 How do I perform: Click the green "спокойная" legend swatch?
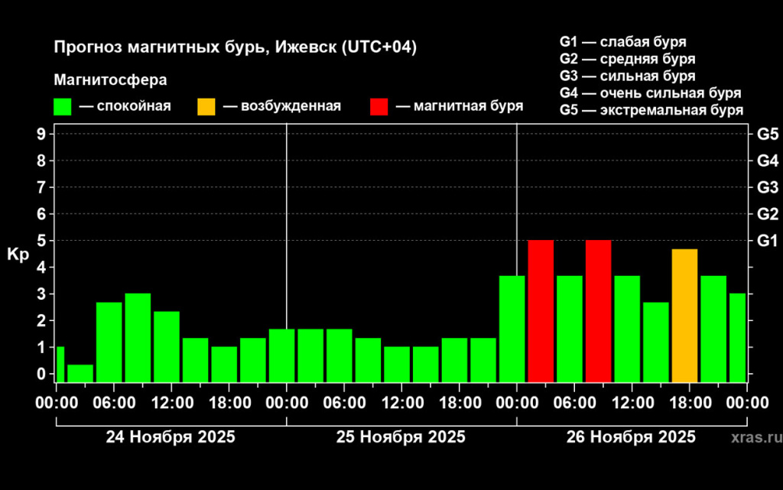coord(63,106)
